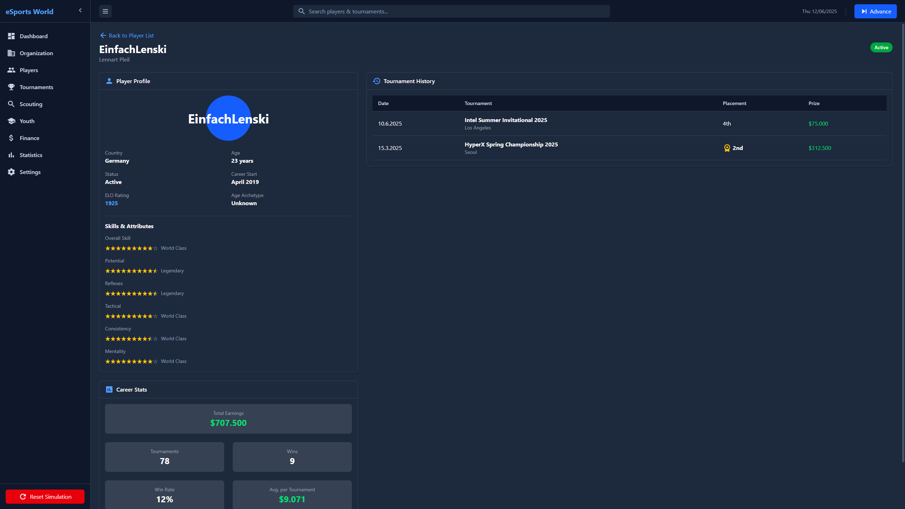This screenshot has width=905, height=509.
Task: Open the Scouting section
Action: [45, 104]
